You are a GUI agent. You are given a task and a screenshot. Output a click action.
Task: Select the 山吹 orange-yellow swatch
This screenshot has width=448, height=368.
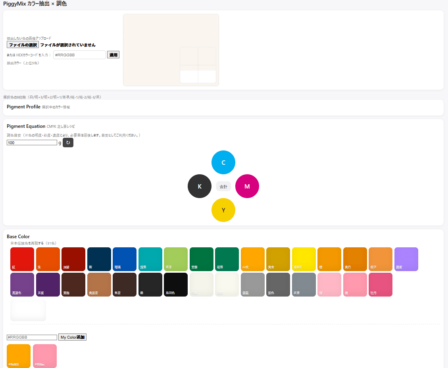tap(253, 259)
